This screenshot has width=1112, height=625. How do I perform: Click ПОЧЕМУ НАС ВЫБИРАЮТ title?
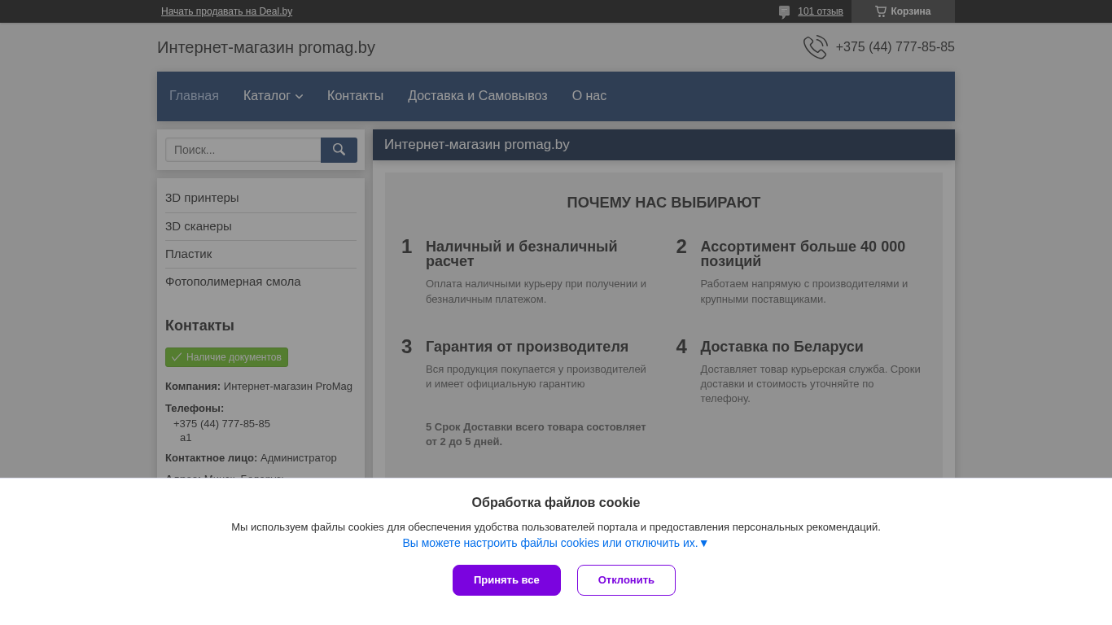click(663, 203)
